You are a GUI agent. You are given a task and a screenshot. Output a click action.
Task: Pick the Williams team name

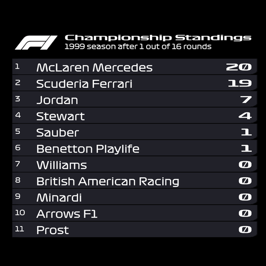point(62,165)
